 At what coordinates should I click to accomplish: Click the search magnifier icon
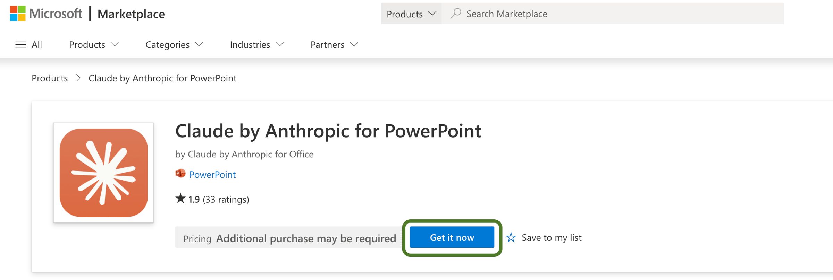coord(455,14)
